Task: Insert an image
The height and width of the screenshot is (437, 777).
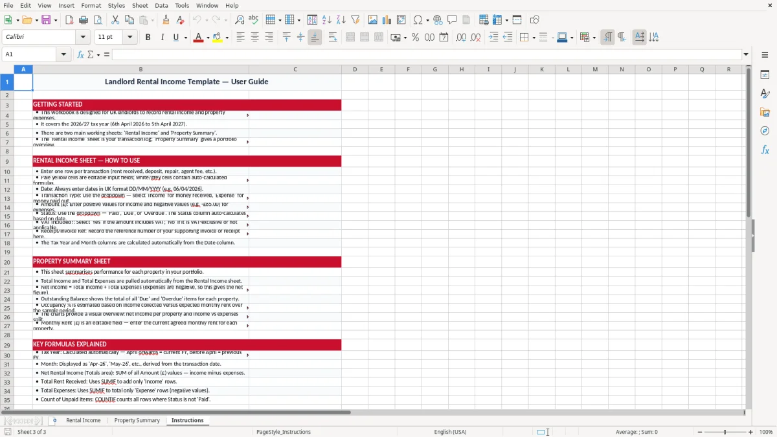Action: (x=373, y=20)
